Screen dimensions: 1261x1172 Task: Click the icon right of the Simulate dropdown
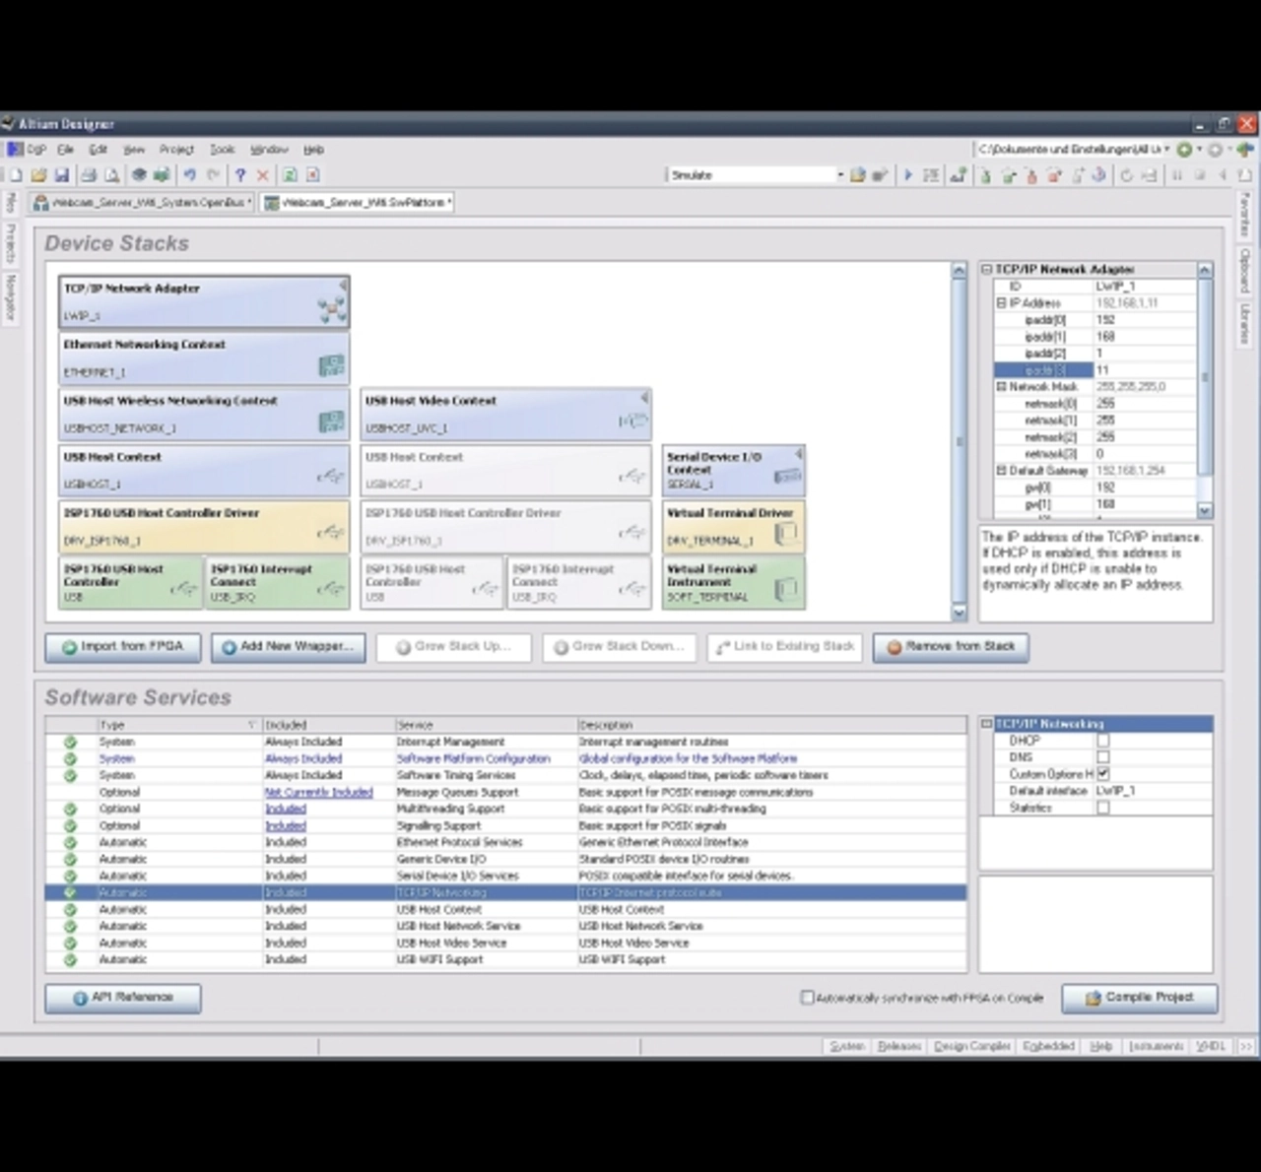click(x=858, y=175)
